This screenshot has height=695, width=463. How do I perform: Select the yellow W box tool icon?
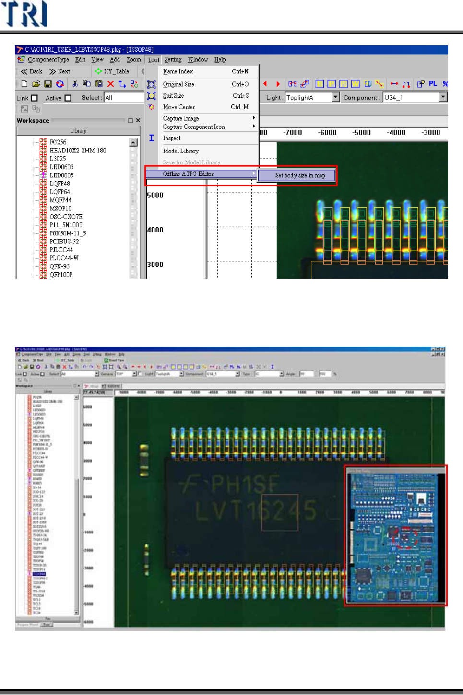click(x=356, y=84)
